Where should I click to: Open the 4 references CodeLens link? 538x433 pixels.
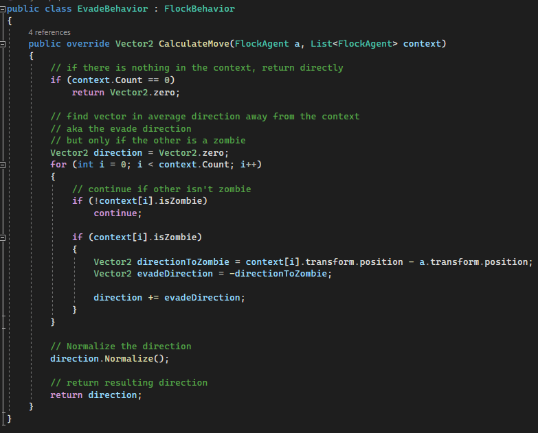49,32
